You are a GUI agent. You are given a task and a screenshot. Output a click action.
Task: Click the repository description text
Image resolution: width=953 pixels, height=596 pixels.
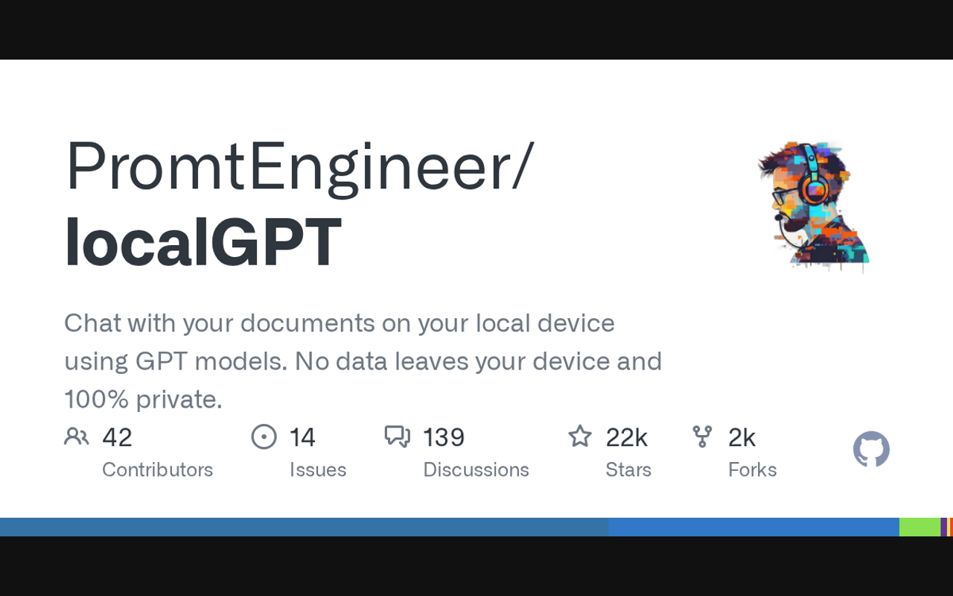[363, 361]
